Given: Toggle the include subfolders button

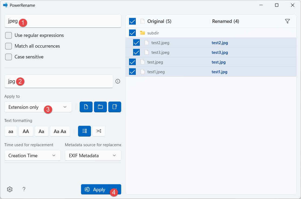Looking at the screenshot, I should (x=115, y=107).
